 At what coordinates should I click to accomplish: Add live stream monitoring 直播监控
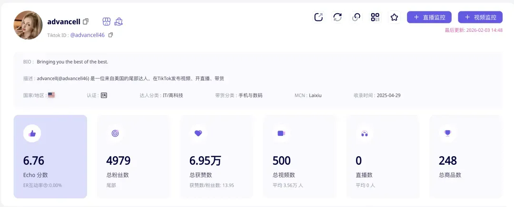(429, 18)
